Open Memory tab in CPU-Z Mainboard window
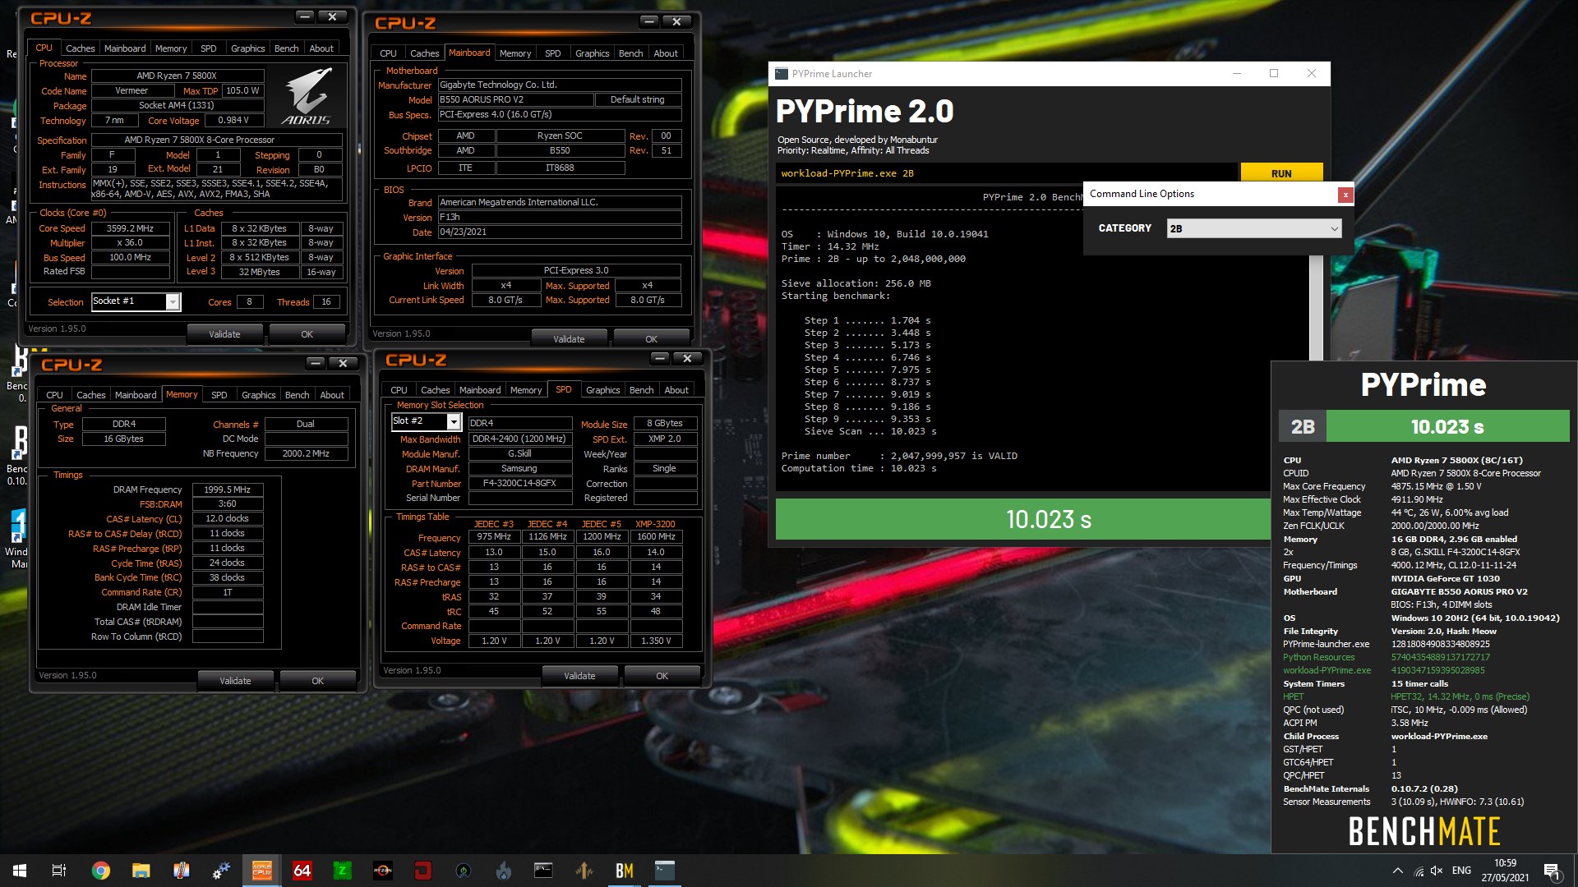1578x887 pixels. (x=515, y=53)
